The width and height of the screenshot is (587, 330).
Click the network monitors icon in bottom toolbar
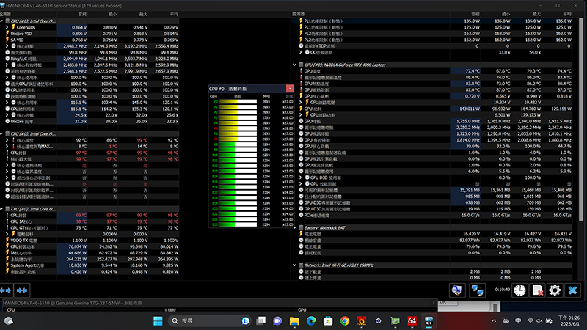pos(478,290)
